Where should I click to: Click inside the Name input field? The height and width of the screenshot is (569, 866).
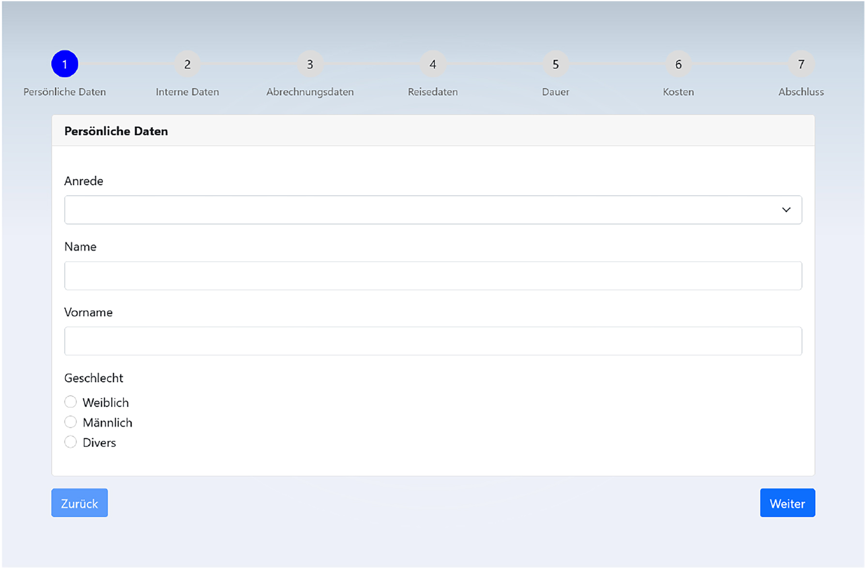(x=433, y=275)
